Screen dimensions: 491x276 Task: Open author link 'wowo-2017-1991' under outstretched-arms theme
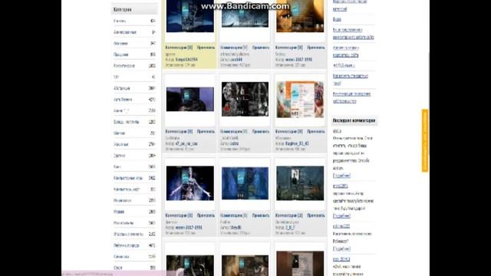(189, 228)
